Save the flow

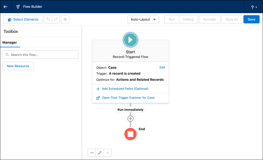pyautogui.click(x=251, y=19)
